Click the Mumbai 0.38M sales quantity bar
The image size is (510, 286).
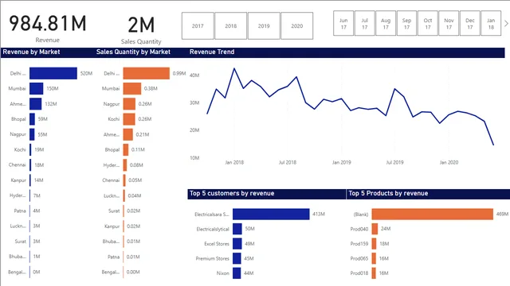point(132,88)
